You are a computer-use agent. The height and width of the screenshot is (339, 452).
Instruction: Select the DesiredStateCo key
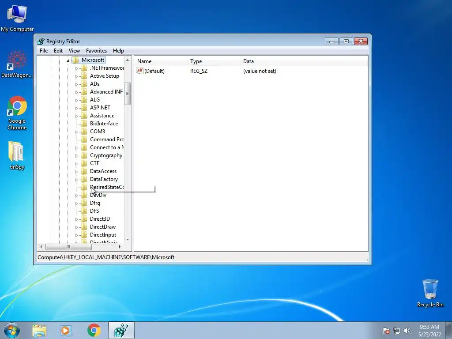(x=107, y=187)
